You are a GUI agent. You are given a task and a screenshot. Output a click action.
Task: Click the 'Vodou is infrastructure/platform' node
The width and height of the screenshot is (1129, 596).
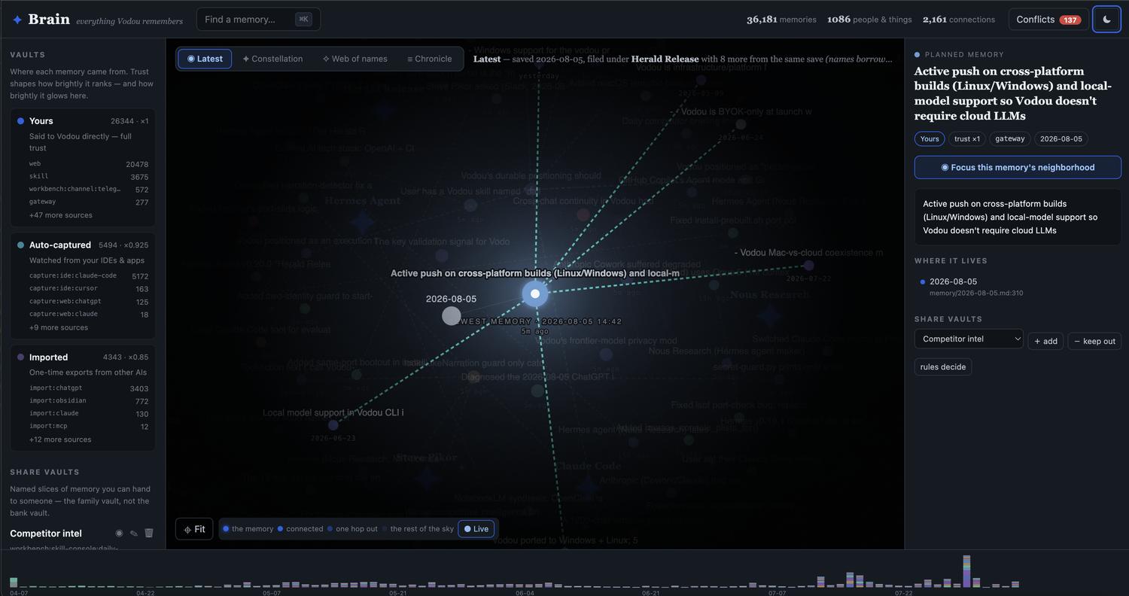pos(701,80)
